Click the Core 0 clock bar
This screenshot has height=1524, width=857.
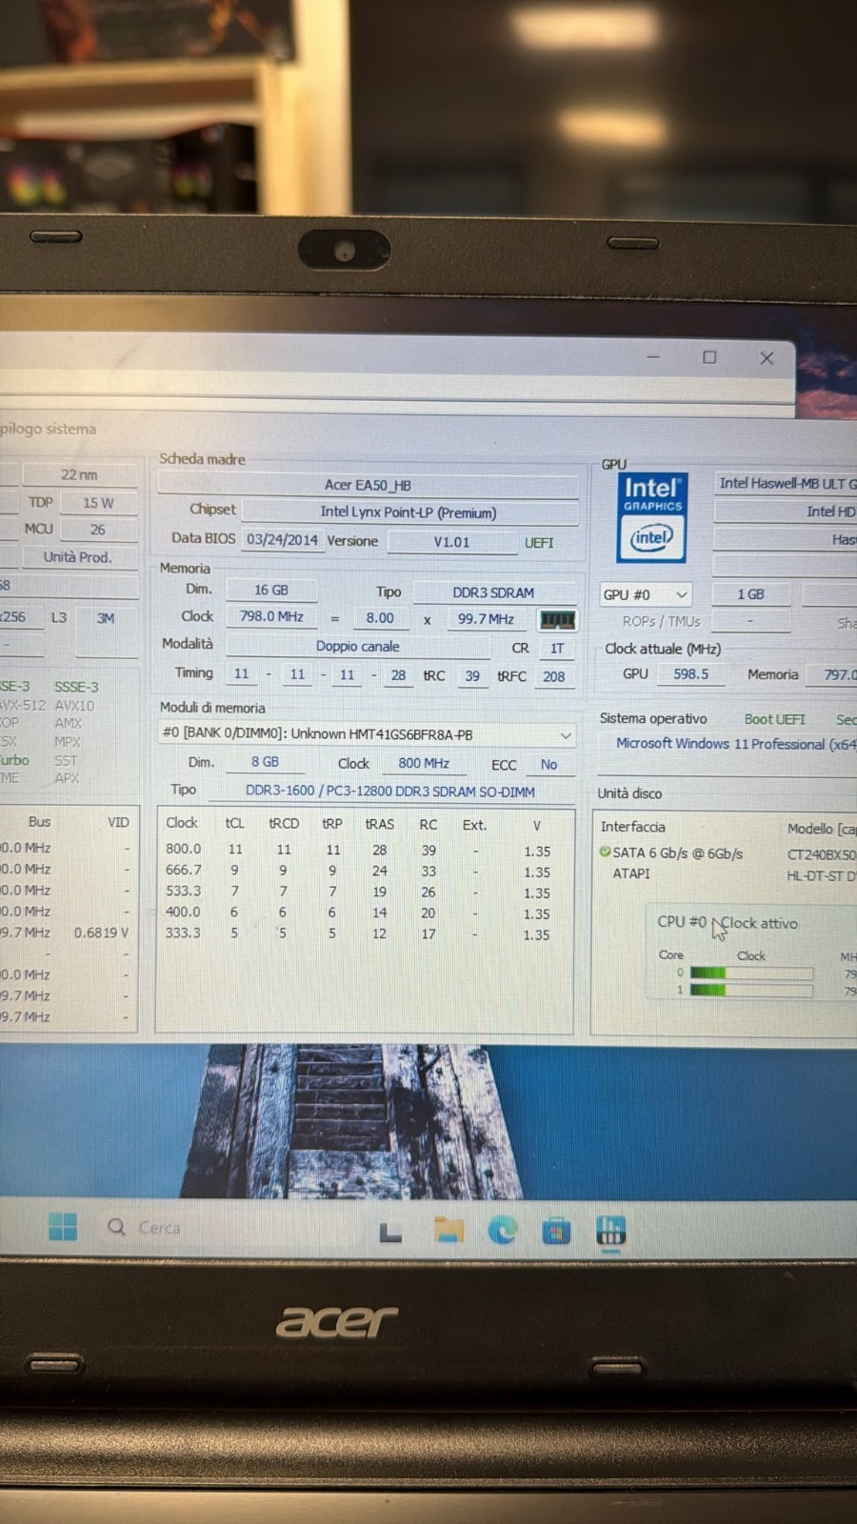click(x=751, y=973)
